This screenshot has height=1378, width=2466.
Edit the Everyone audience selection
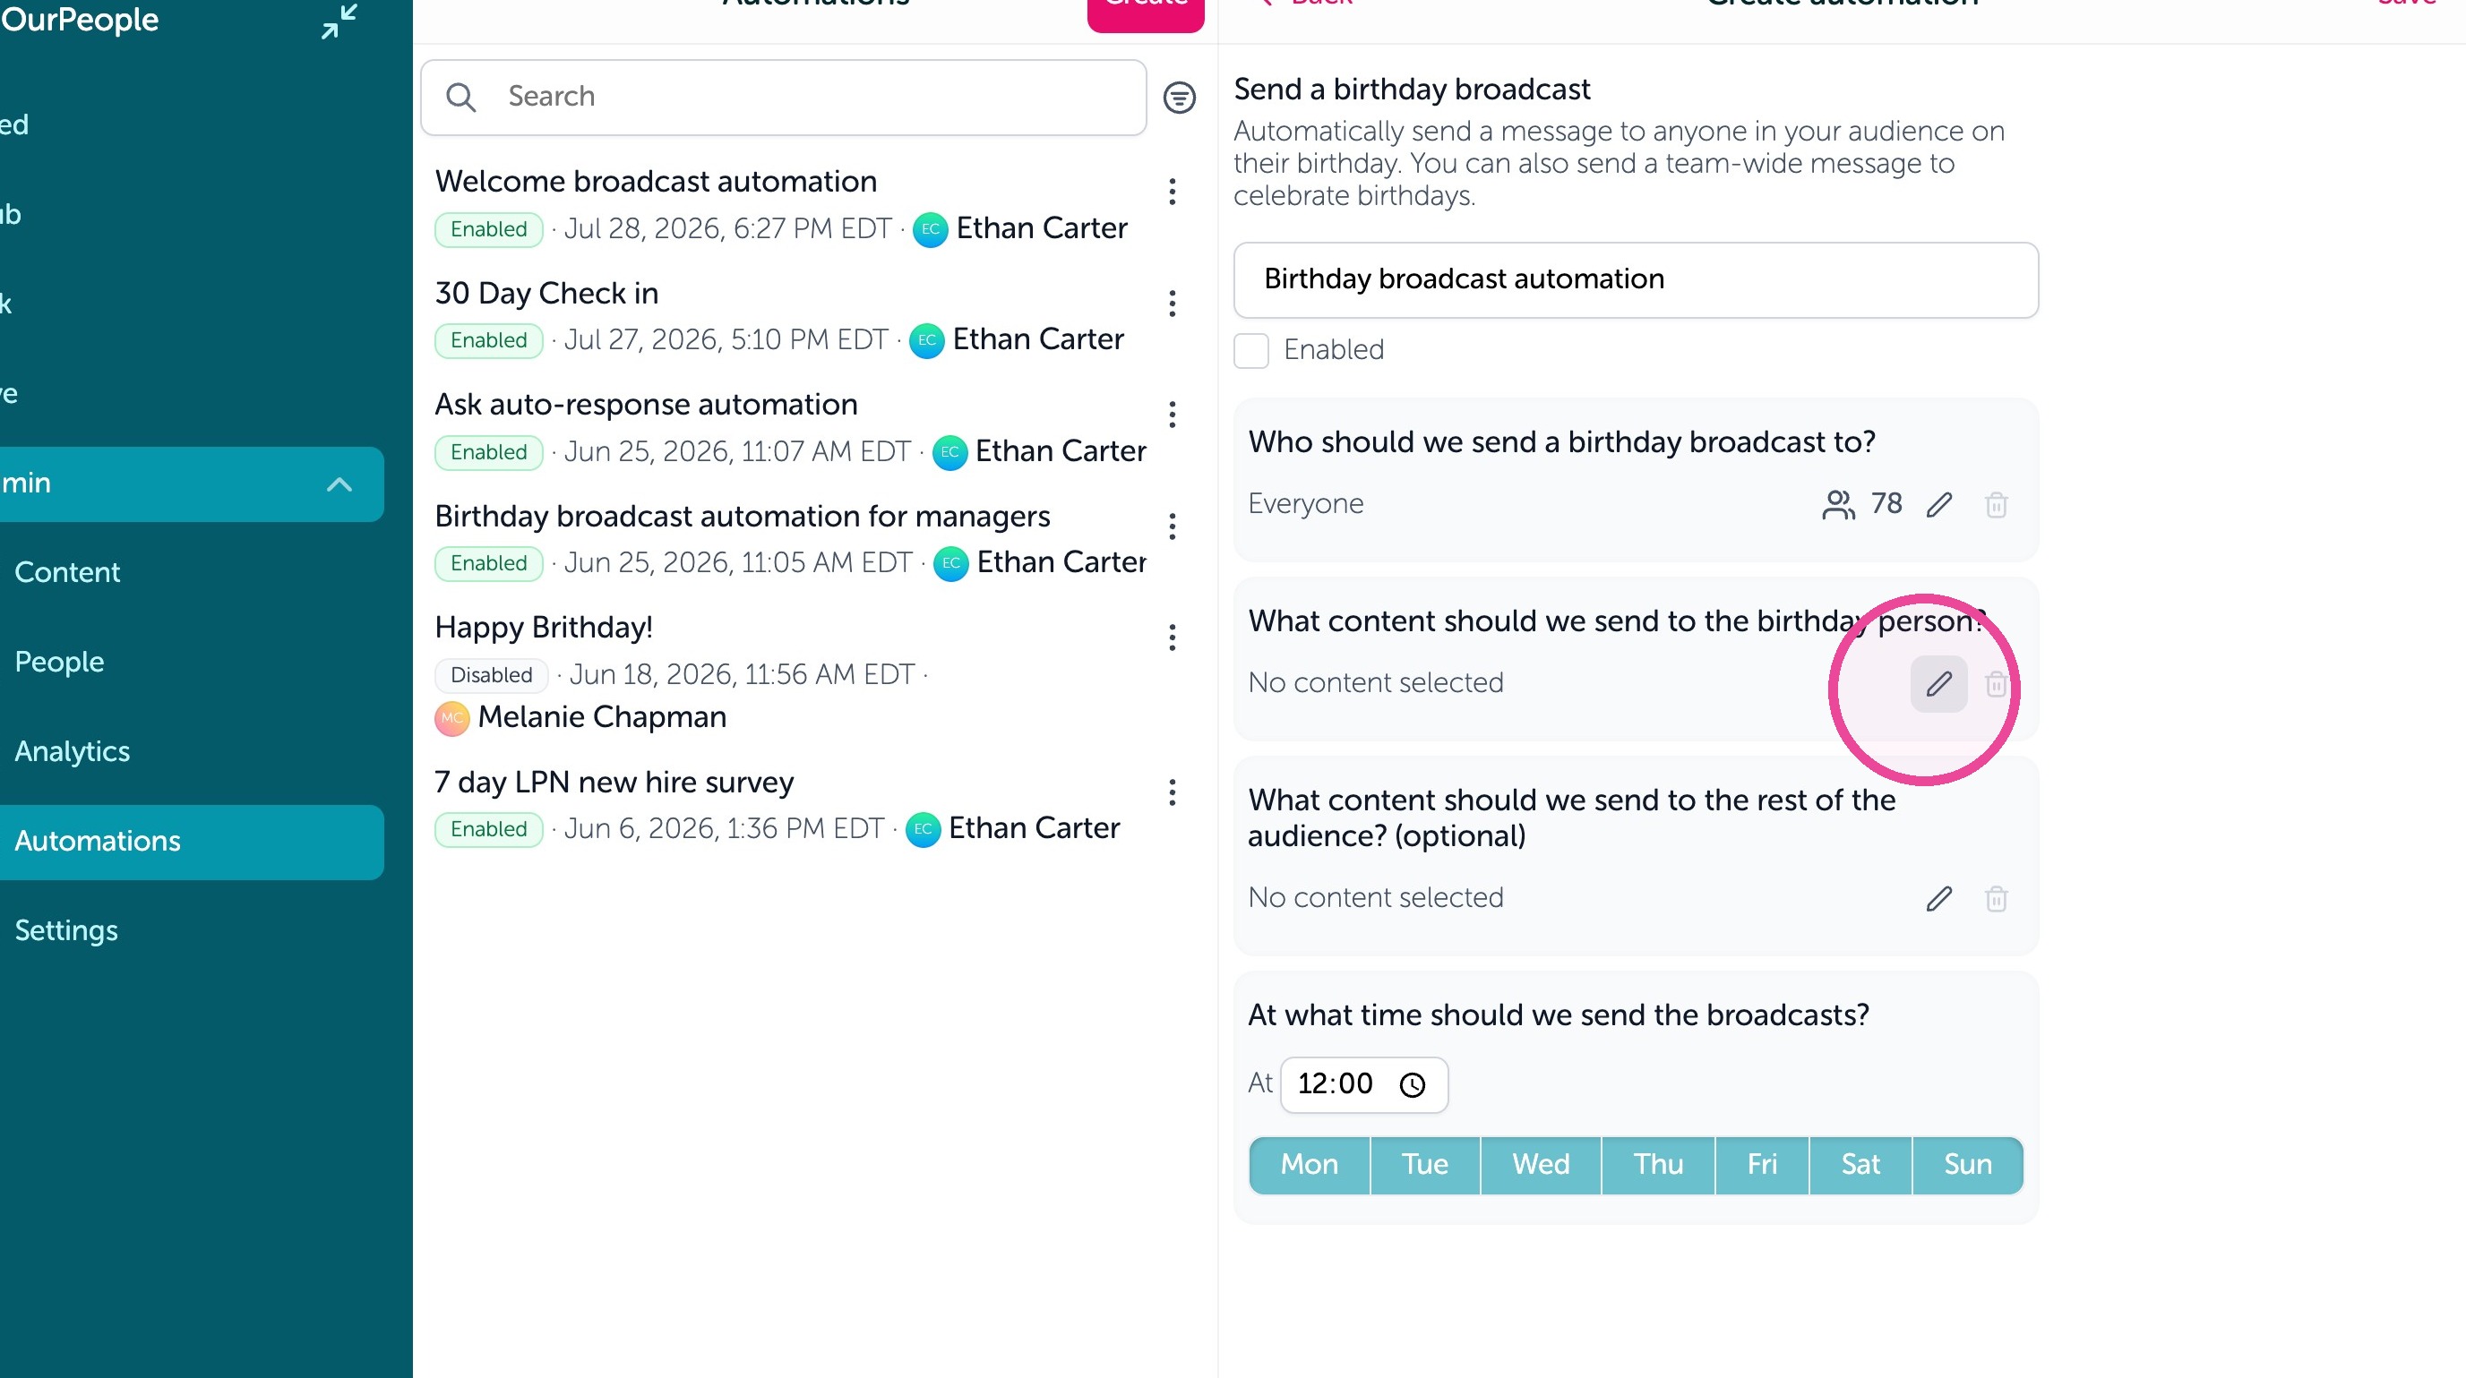coord(1938,504)
